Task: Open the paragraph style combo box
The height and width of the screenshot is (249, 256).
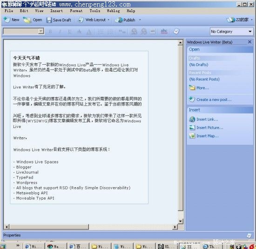Action: click(24, 31)
